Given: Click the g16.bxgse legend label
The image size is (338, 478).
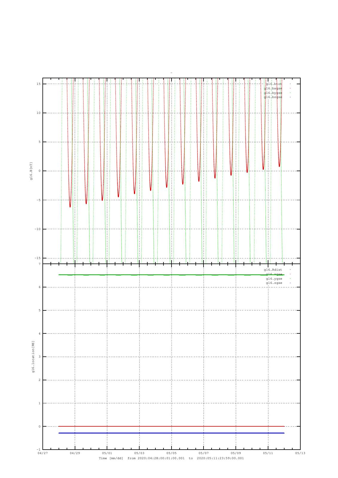Looking at the screenshot, I should point(273,88).
